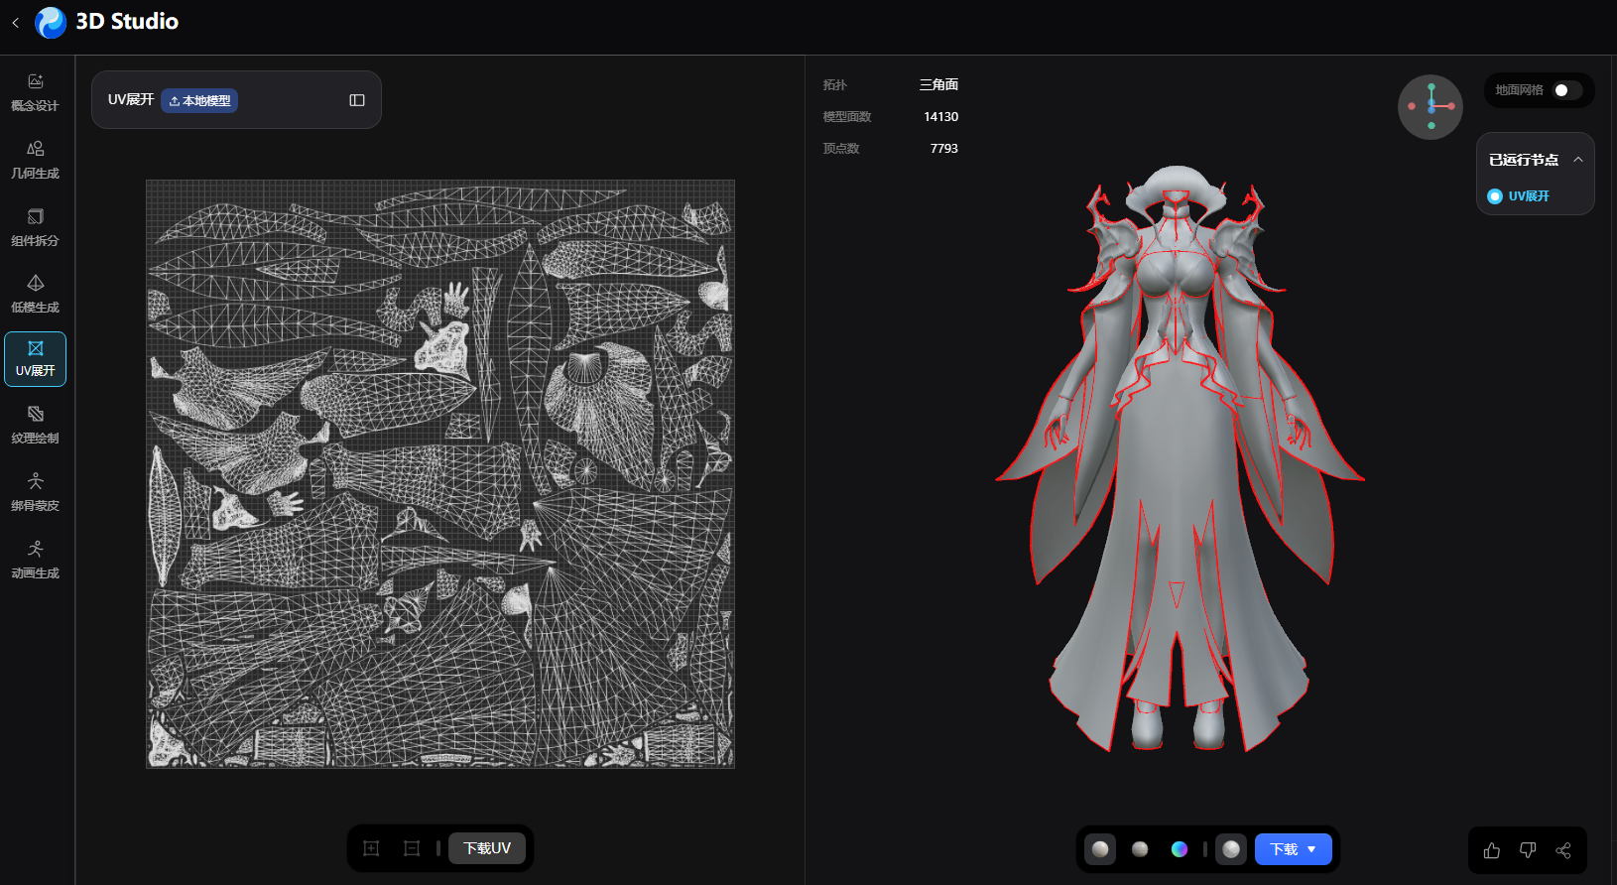This screenshot has width=1617, height=885.
Task: Click the face count value 14130
Action: pyautogui.click(x=940, y=117)
